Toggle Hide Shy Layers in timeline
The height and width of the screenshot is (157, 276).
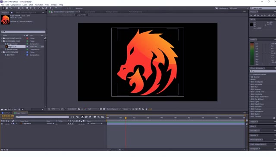point(82,117)
